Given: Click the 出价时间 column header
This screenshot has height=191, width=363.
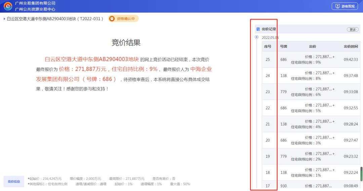Looking at the screenshot, I should (x=351, y=46).
